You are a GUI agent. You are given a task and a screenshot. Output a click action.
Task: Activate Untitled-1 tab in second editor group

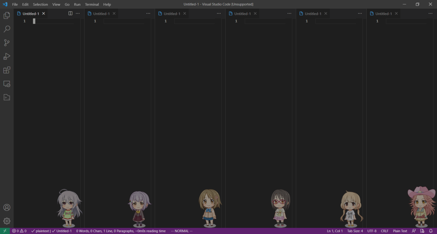(x=102, y=13)
